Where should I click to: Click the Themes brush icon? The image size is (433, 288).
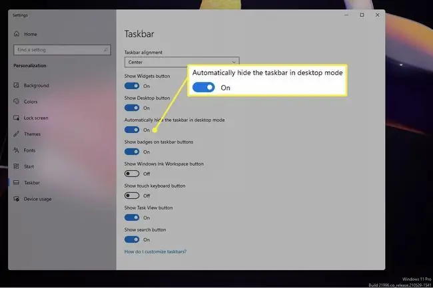tap(16, 134)
